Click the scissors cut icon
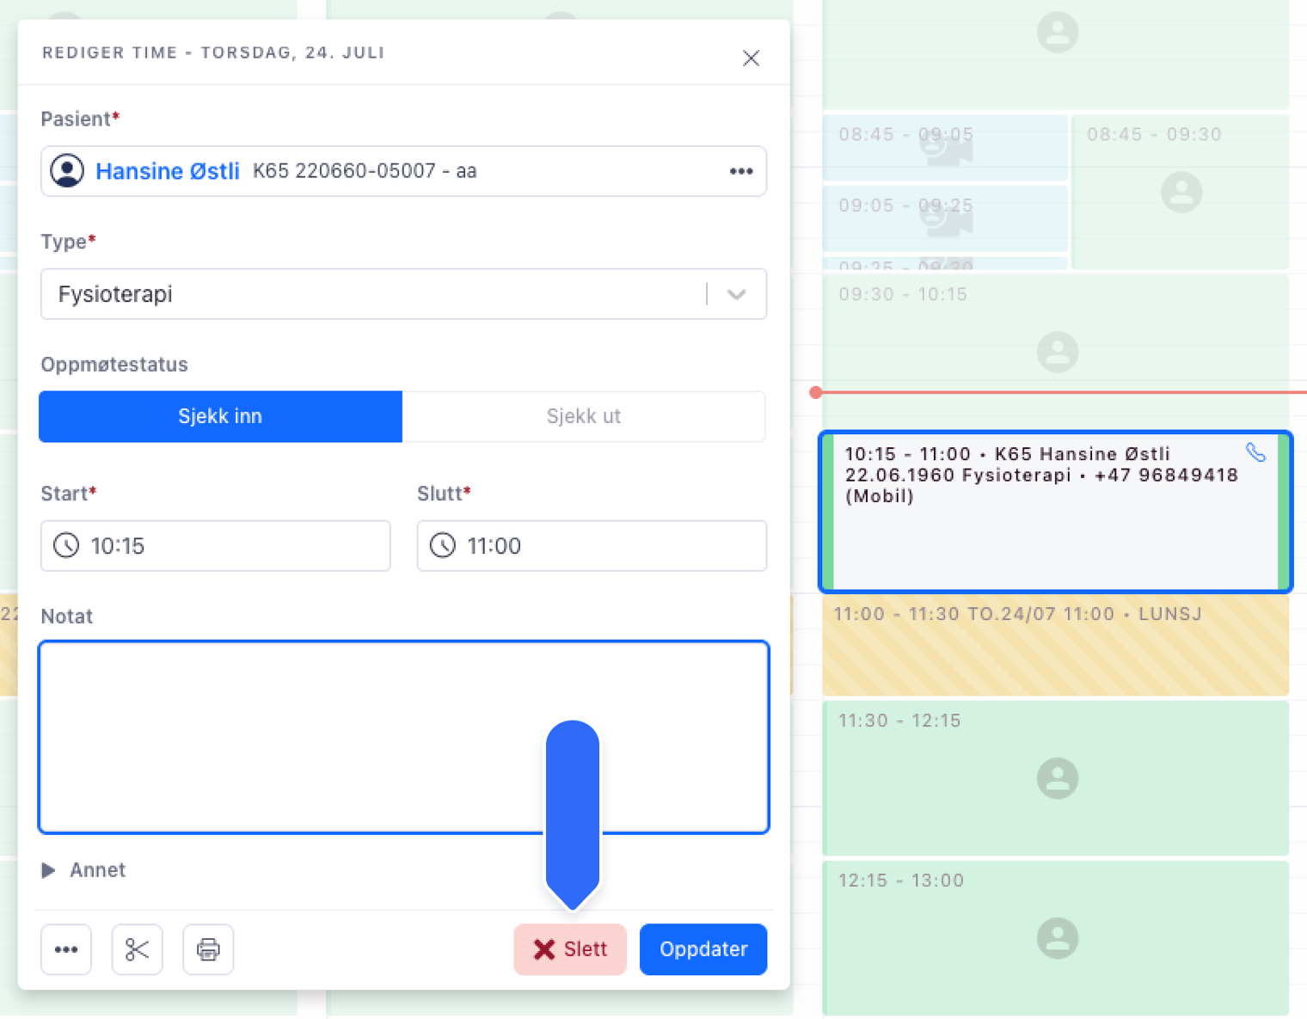 pyautogui.click(x=137, y=949)
